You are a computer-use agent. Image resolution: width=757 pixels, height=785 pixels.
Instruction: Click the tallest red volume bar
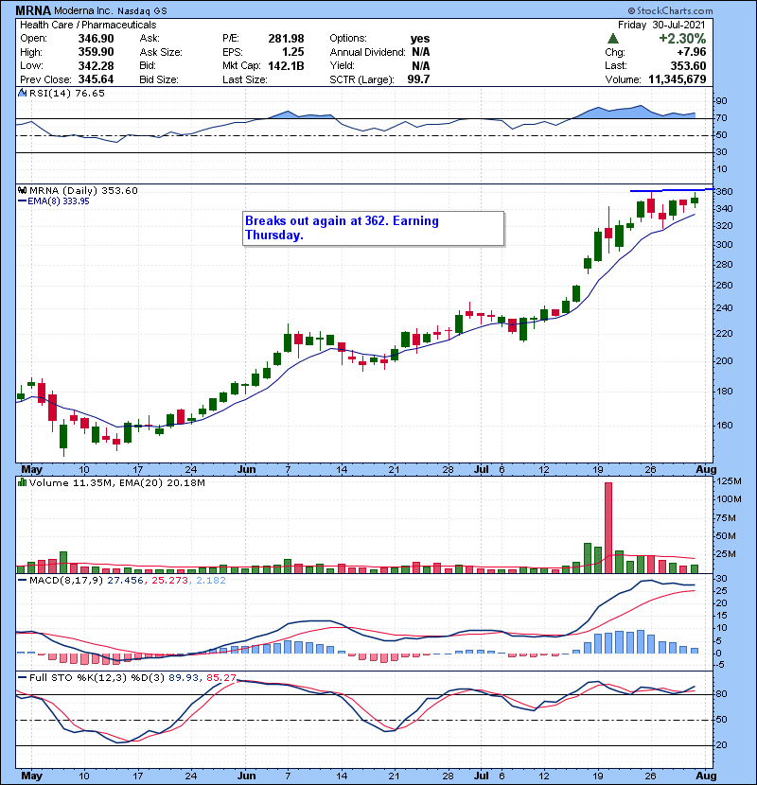point(608,528)
